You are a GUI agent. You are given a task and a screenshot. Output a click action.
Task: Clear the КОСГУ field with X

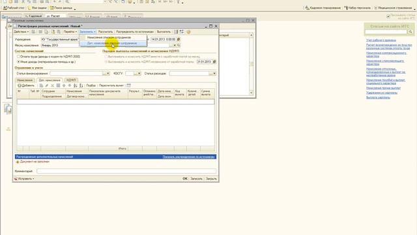click(139, 73)
